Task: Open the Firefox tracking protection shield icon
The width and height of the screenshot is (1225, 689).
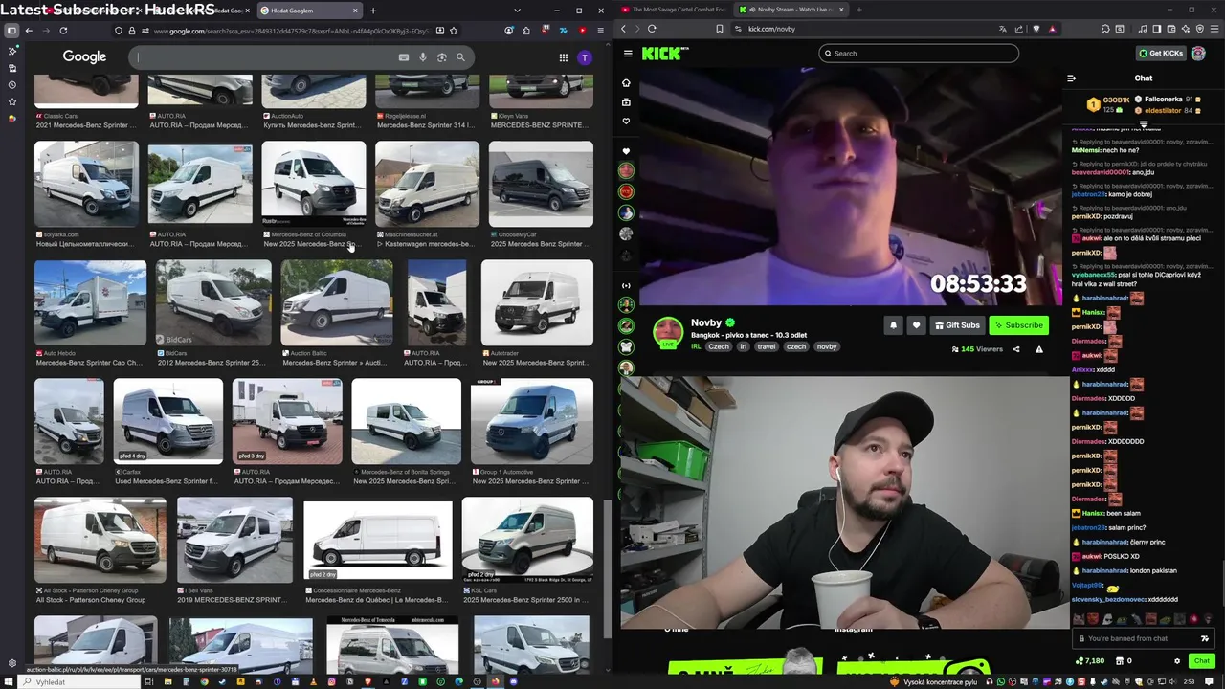Action: pyautogui.click(x=119, y=31)
